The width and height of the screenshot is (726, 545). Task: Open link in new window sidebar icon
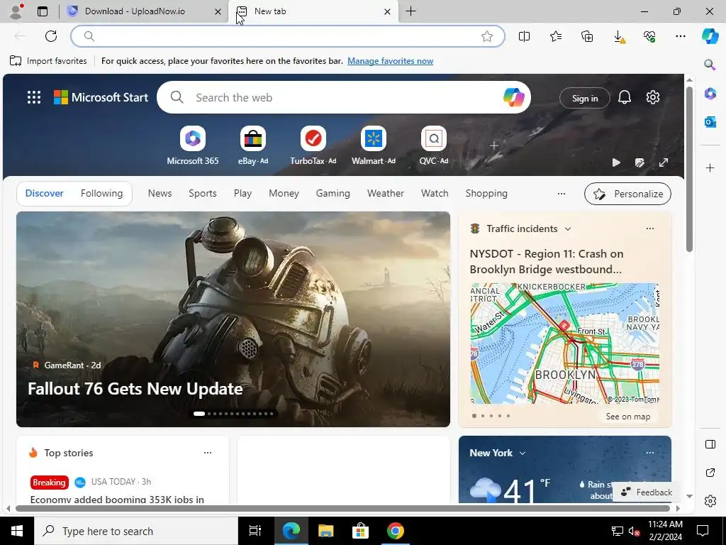click(x=710, y=472)
